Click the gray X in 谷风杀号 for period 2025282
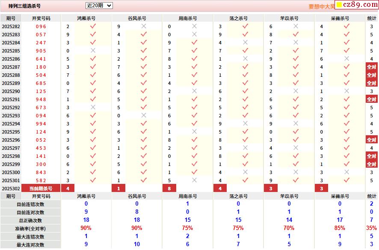 tap(144, 26)
